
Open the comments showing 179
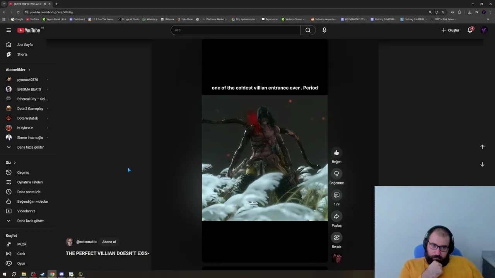click(x=336, y=195)
